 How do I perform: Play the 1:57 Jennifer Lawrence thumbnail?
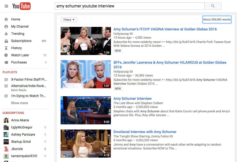click(x=86, y=74)
